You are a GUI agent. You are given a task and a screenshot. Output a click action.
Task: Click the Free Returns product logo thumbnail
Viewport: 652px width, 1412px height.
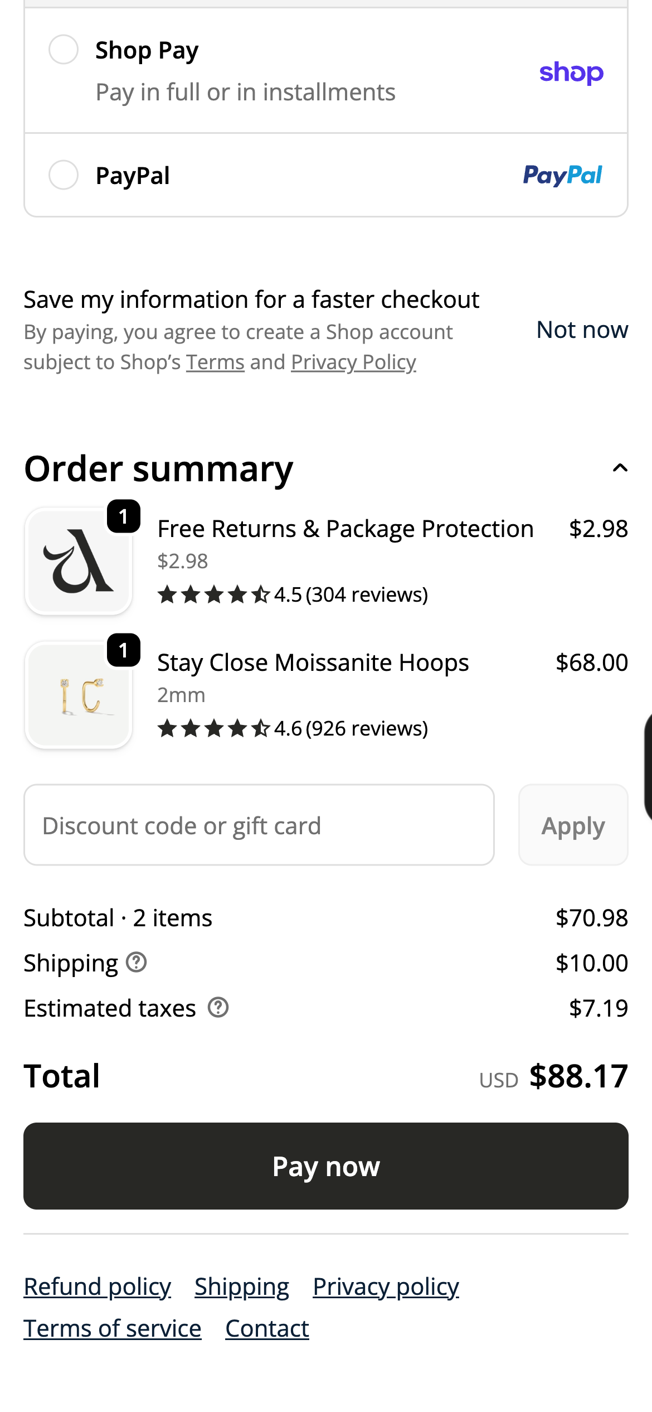pos(78,561)
